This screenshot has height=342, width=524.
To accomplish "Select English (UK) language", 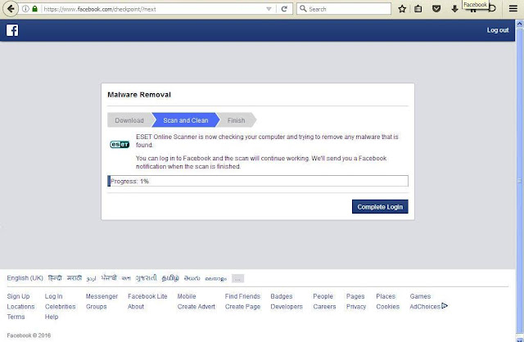I will [25, 278].
